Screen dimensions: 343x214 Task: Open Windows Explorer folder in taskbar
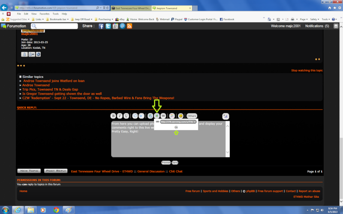30,210
